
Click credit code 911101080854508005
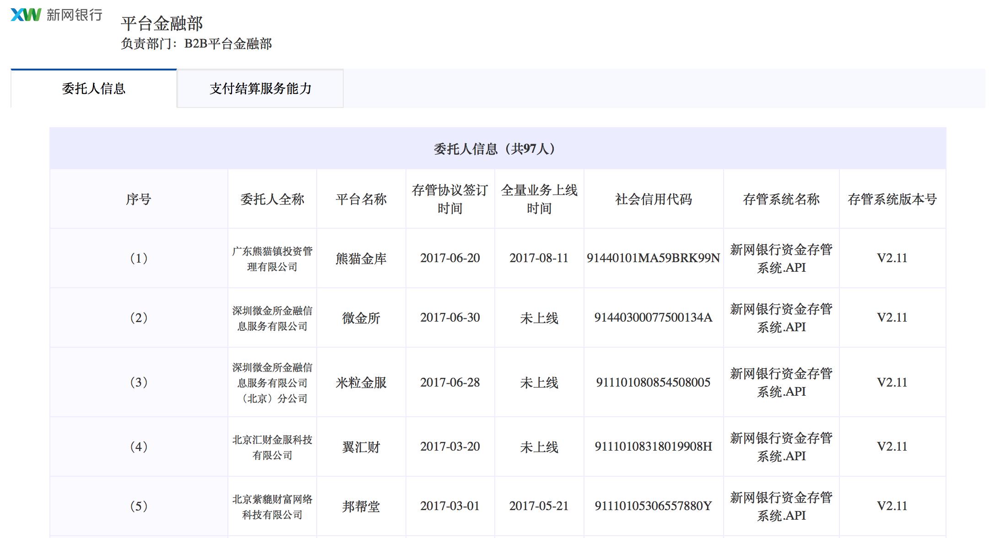tap(654, 382)
